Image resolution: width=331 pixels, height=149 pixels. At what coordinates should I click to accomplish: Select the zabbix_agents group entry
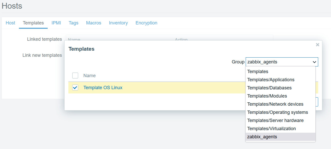(x=262, y=137)
